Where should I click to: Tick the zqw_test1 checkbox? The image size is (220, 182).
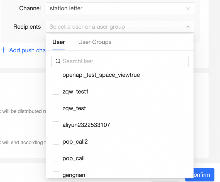point(56,92)
